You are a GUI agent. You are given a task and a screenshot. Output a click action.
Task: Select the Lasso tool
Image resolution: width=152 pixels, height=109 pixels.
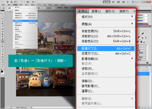[x=3, y=19]
